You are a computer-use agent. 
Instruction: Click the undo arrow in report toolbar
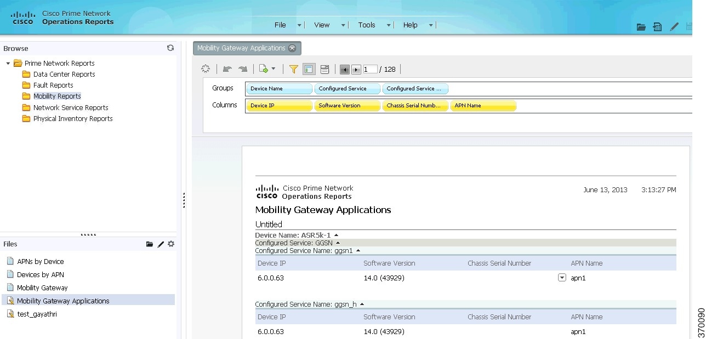coord(227,69)
